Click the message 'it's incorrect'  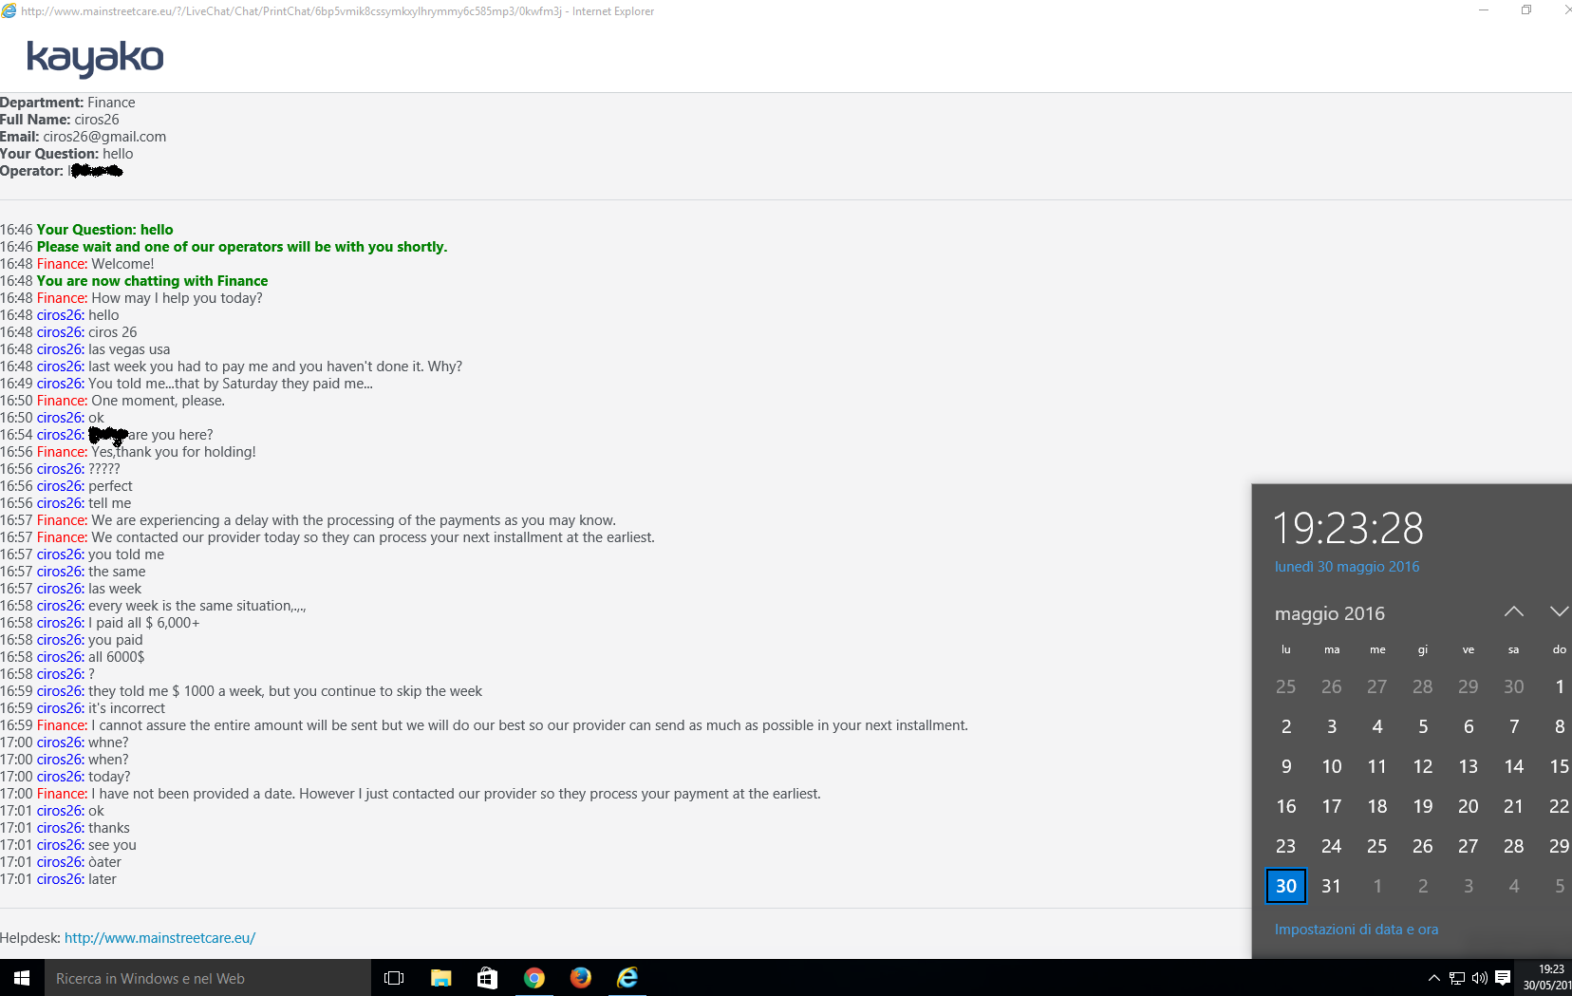pos(126,708)
